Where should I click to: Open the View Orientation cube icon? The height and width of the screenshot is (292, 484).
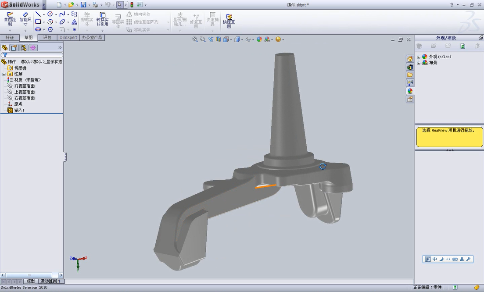pos(226,39)
